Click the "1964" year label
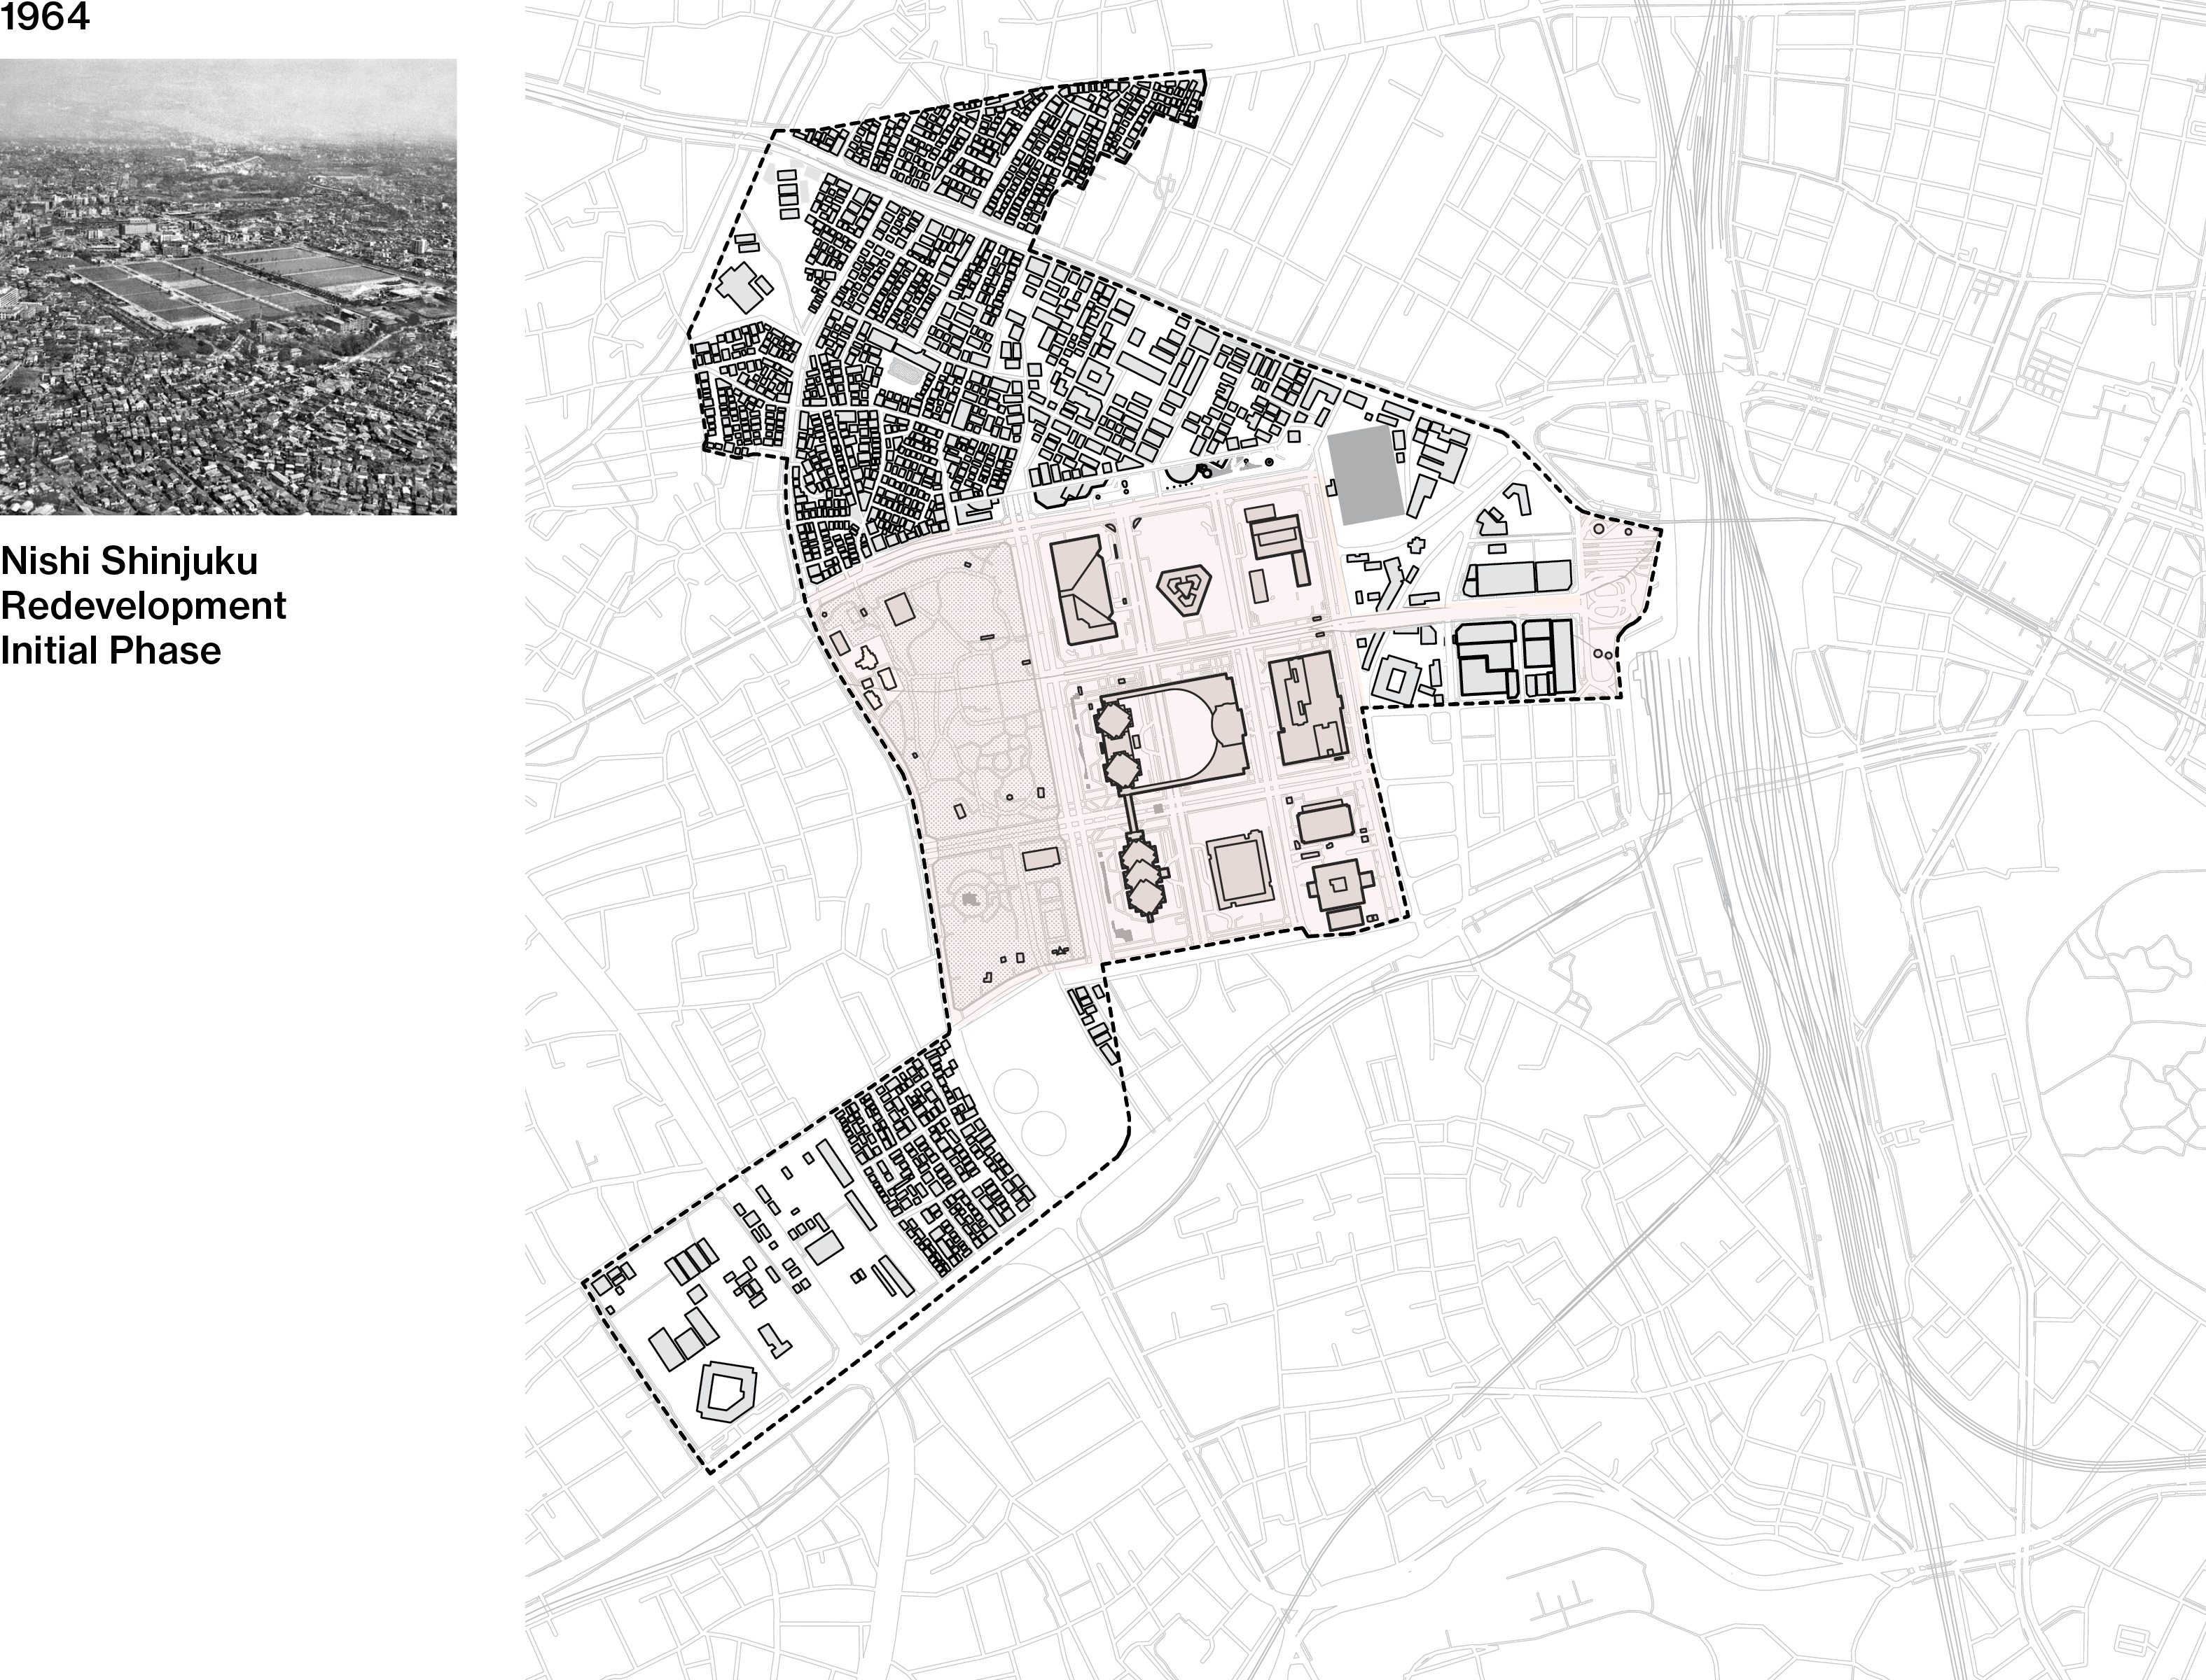This screenshot has height=1680, width=2206. pyautogui.click(x=45, y=17)
